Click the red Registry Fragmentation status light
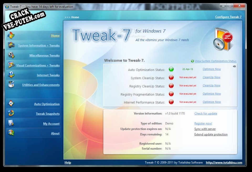Viewport: 252px width, 172px height. pos(171,94)
